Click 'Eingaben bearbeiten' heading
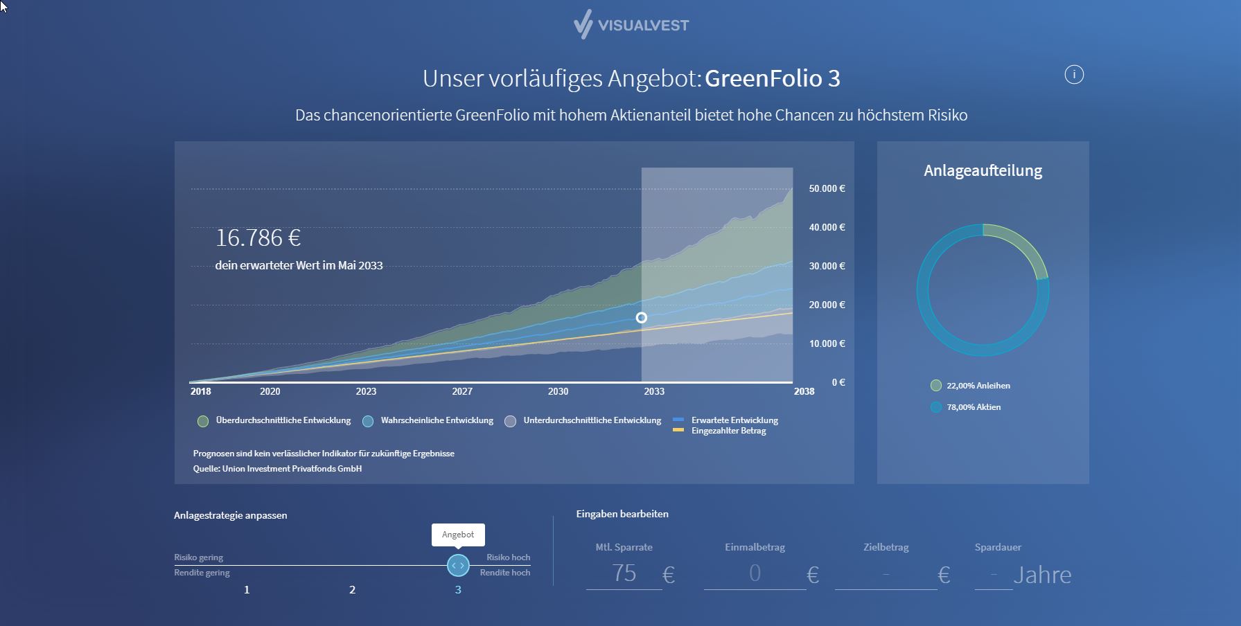Viewport: 1241px width, 626px height. coord(622,514)
